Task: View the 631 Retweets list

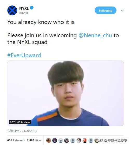Action: (16, 140)
